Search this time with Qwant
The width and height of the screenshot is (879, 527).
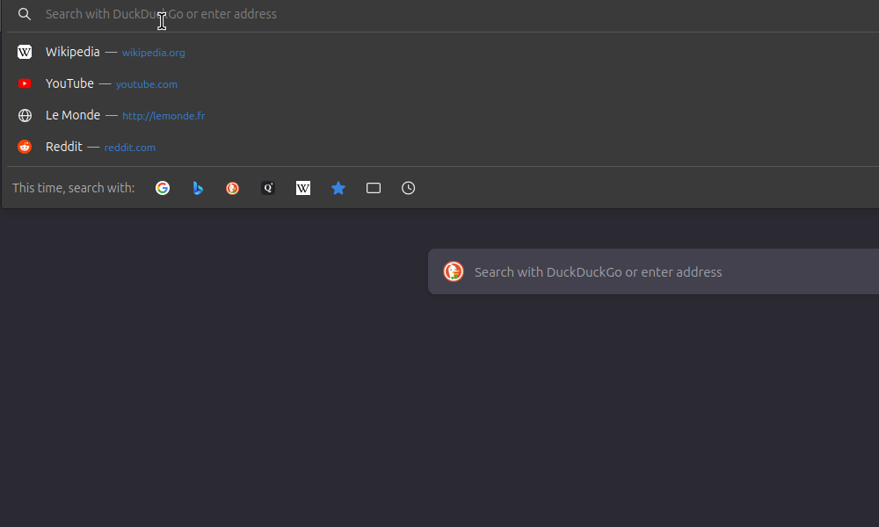tap(268, 188)
